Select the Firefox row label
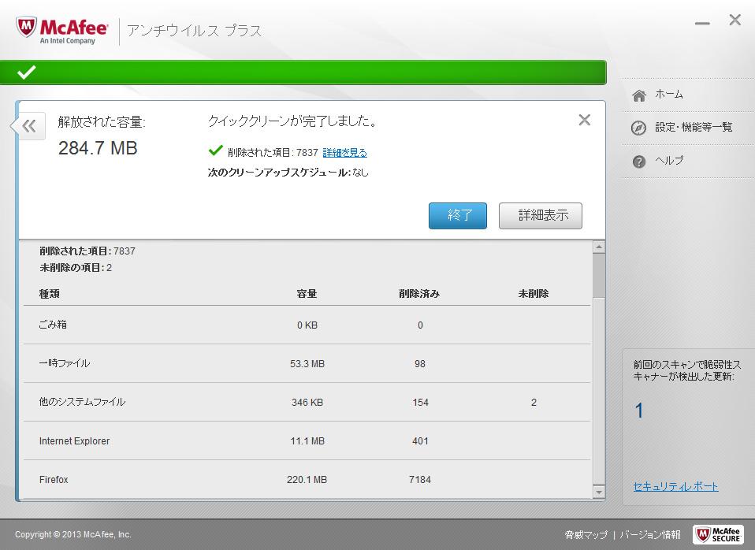 point(54,479)
